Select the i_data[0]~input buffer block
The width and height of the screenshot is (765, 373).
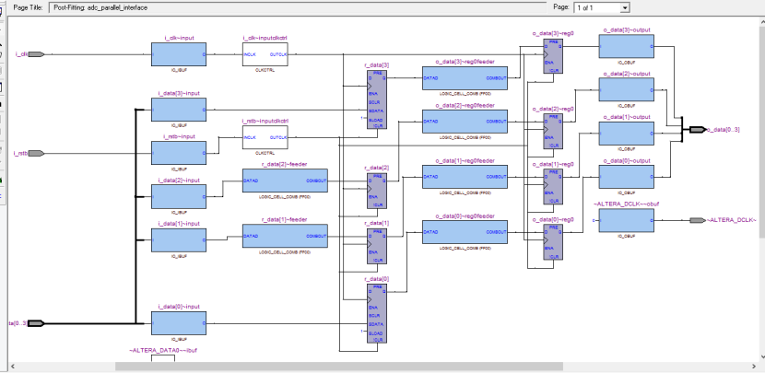[178, 324]
